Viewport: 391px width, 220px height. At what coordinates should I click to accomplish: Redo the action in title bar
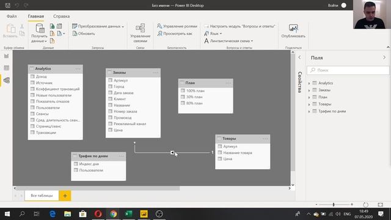[26, 5]
